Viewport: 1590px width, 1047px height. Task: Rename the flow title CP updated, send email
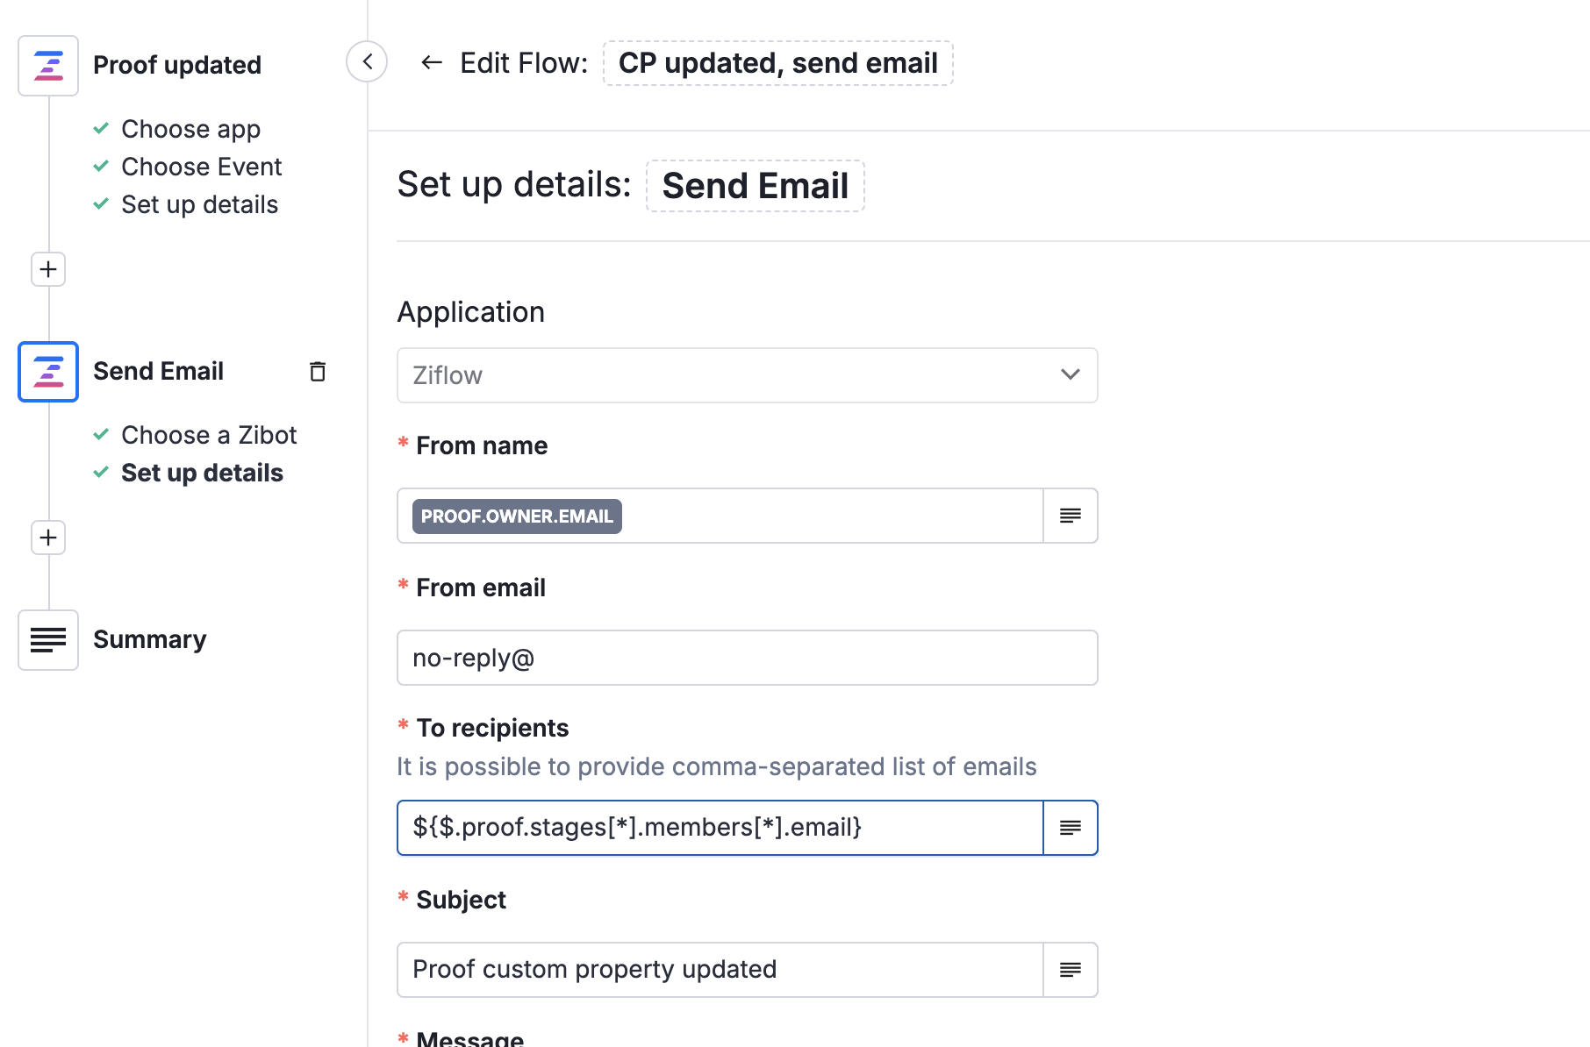coord(777,63)
